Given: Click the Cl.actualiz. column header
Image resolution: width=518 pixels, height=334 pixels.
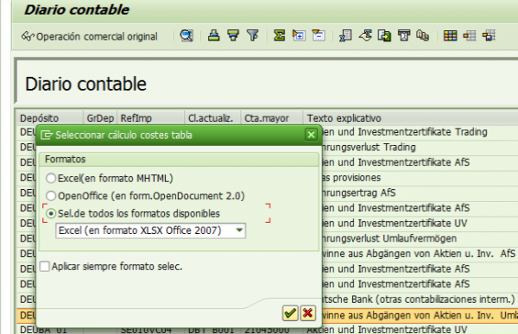Looking at the screenshot, I should 212,118.
